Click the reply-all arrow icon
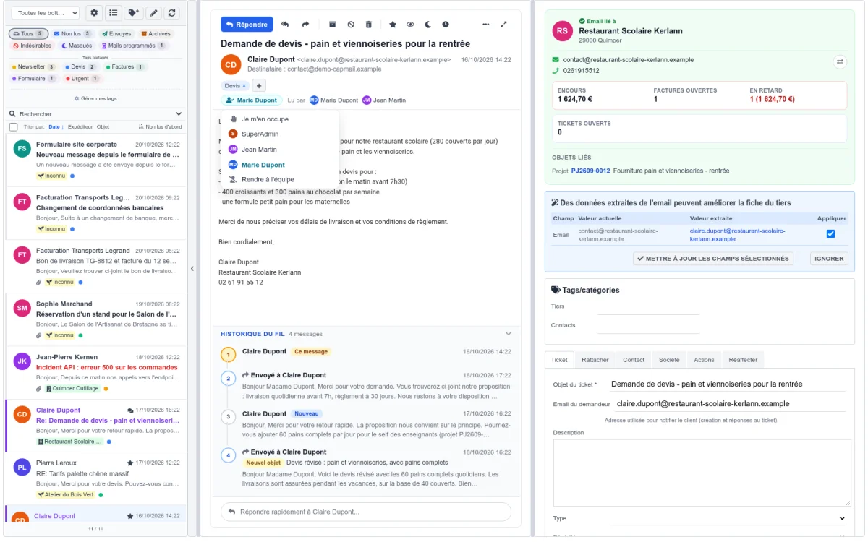Viewport: 868px width, 542px height. click(x=285, y=25)
